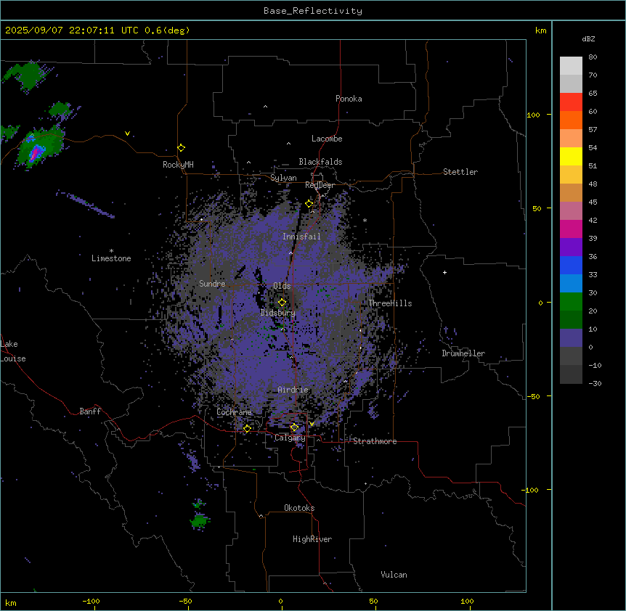
Task: Pick the orange 60–57 dBZ legend swatch
Action: [571, 120]
